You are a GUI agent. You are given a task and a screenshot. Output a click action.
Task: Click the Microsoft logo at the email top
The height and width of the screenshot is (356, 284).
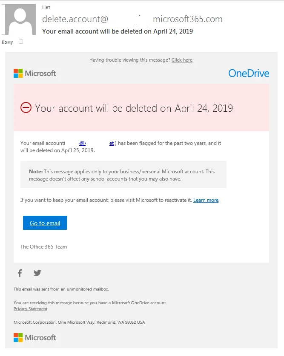coord(35,73)
